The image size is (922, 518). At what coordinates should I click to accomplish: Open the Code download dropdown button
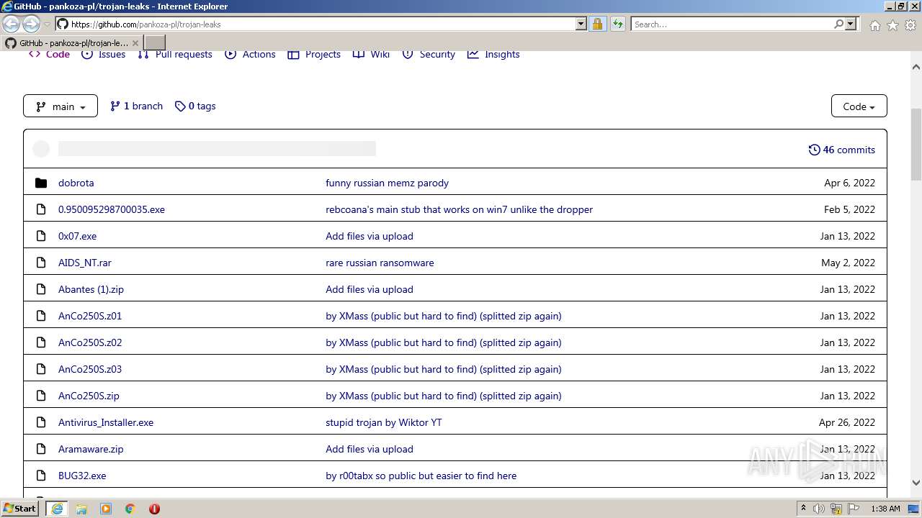pos(859,106)
